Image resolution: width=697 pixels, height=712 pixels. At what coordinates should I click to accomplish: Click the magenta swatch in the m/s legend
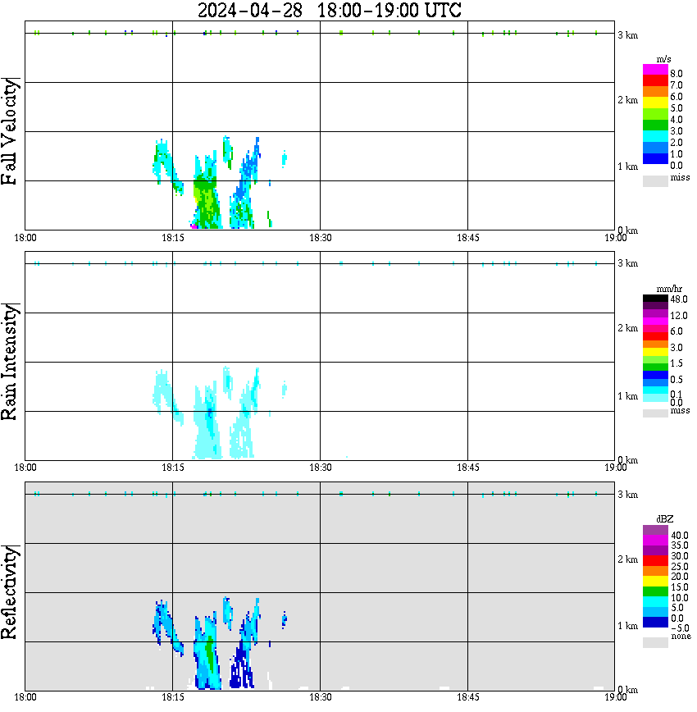point(655,70)
